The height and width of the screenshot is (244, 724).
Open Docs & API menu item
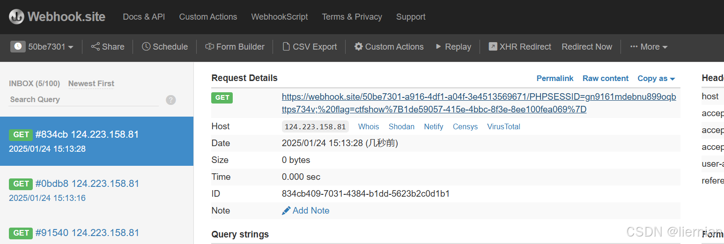pos(144,17)
